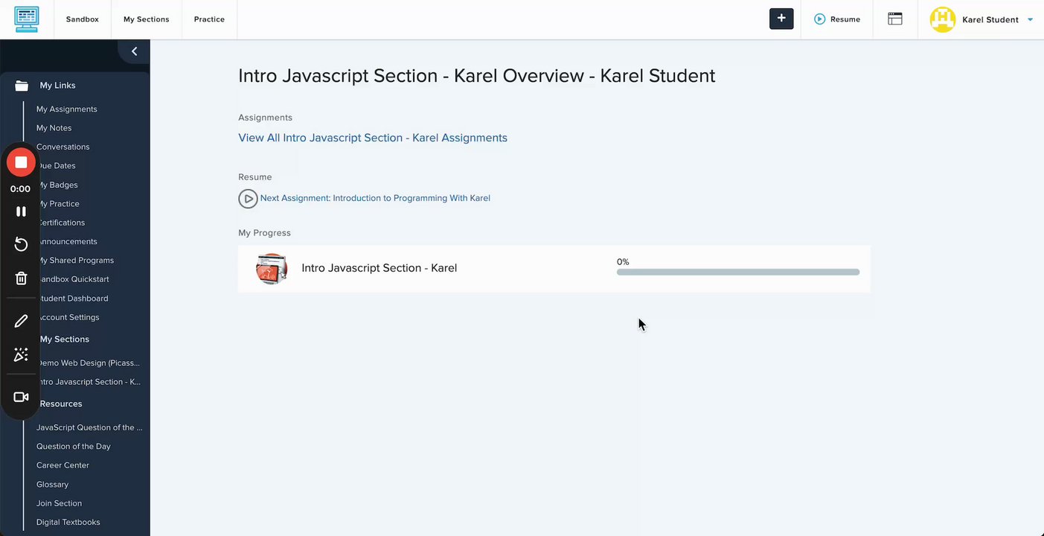Click the CodeHS computer logo icon
Screen dimensions: 1044x536
27,19
